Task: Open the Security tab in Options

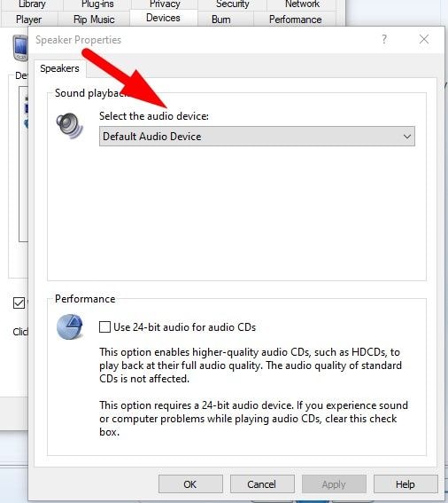Action: click(x=233, y=4)
